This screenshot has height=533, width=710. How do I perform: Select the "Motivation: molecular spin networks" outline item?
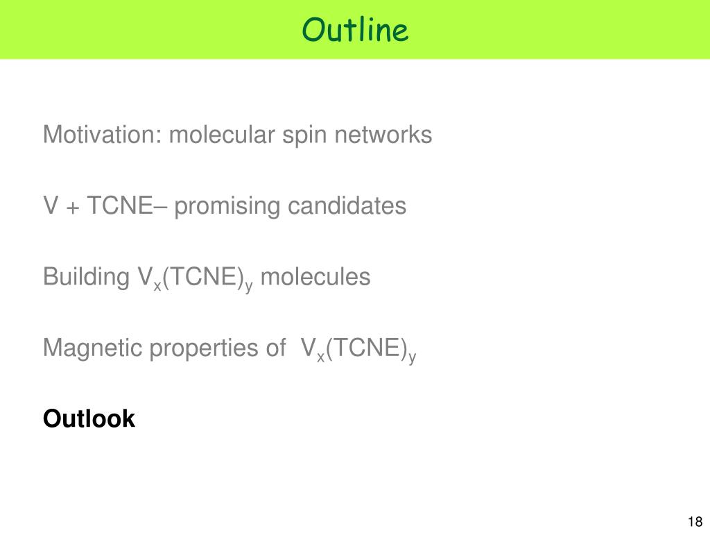(x=237, y=135)
